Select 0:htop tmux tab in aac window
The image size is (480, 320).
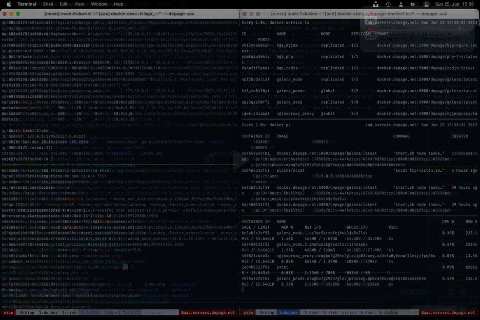(27, 313)
